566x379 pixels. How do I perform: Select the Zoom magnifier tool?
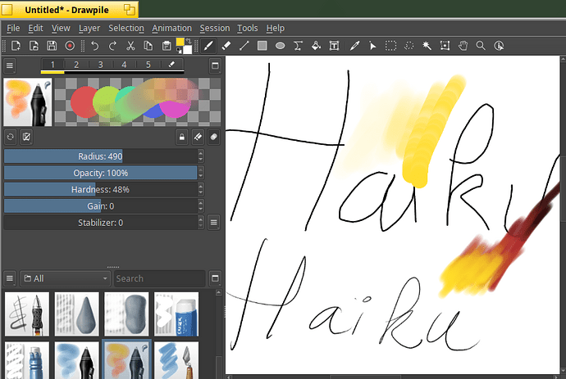[x=481, y=46]
